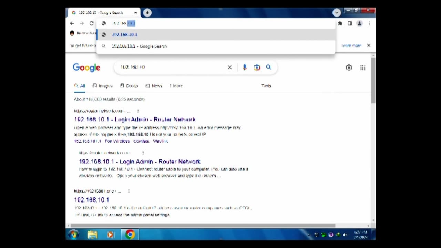
Task: Click the Google logo
Action: (x=86, y=68)
